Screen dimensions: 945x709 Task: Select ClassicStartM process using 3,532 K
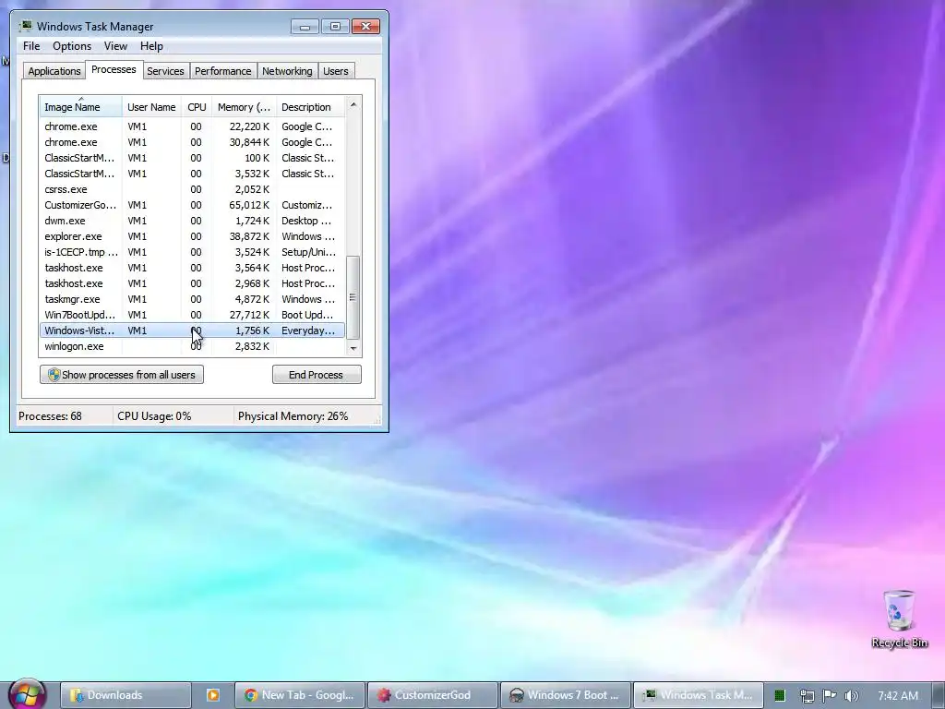(x=192, y=174)
